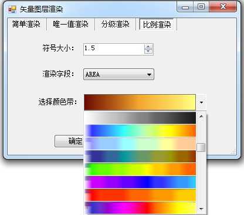Decrease 符号大小 with the down spinner arrow
Viewport: 244px width, 215px height.
pyautogui.click(x=148, y=51)
